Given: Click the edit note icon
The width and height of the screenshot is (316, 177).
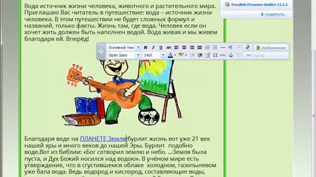Looking at the screenshot, I should pyautogui.click(x=207, y=55).
